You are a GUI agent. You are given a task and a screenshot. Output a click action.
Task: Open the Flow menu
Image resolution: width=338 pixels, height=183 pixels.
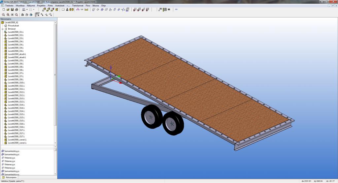click(x=88, y=6)
